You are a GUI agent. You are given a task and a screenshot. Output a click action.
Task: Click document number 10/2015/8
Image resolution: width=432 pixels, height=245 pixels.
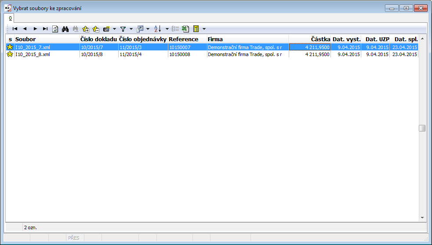[92, 54]
